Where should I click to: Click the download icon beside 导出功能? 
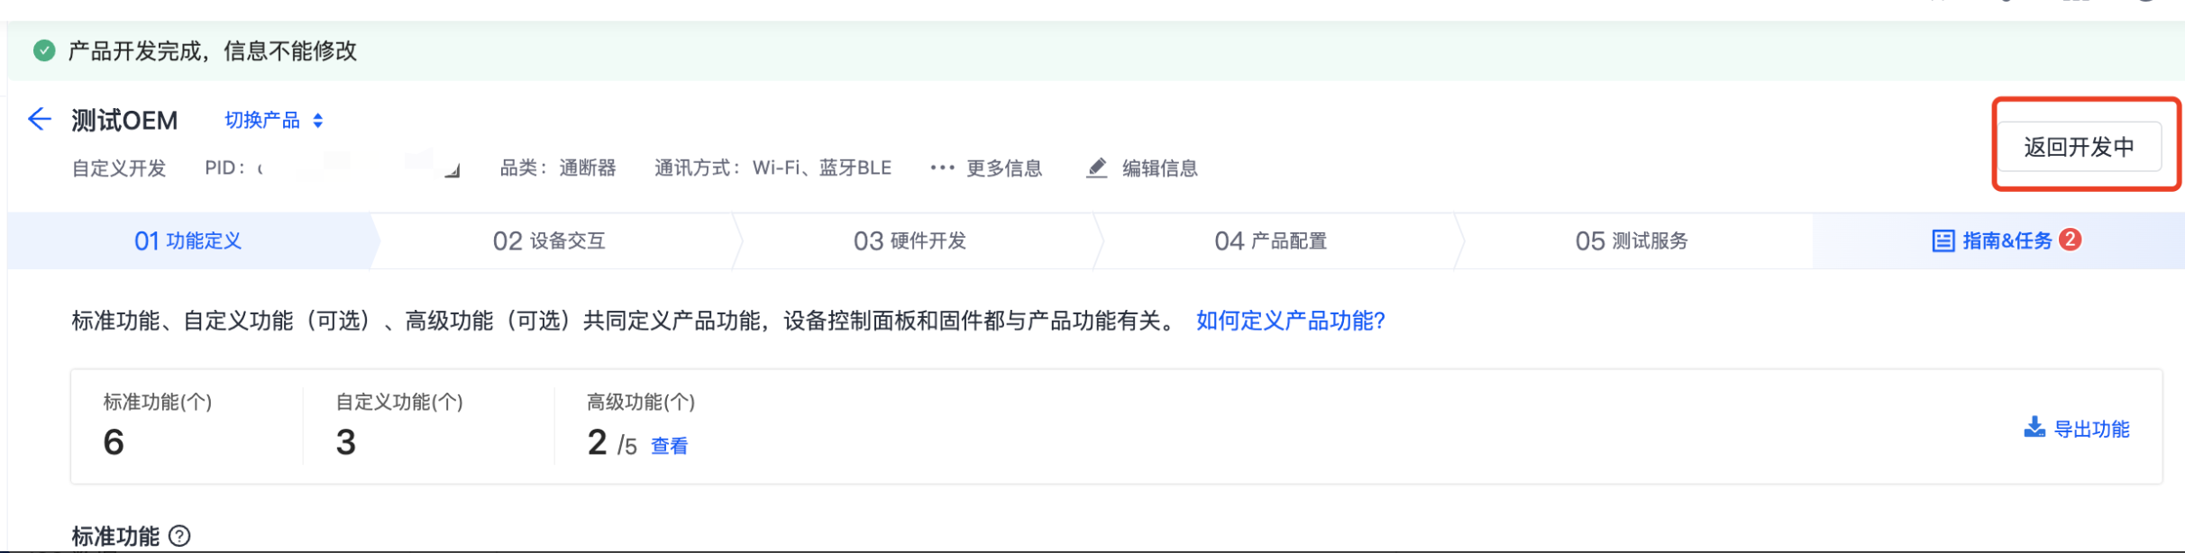[x=2034, y=428]
